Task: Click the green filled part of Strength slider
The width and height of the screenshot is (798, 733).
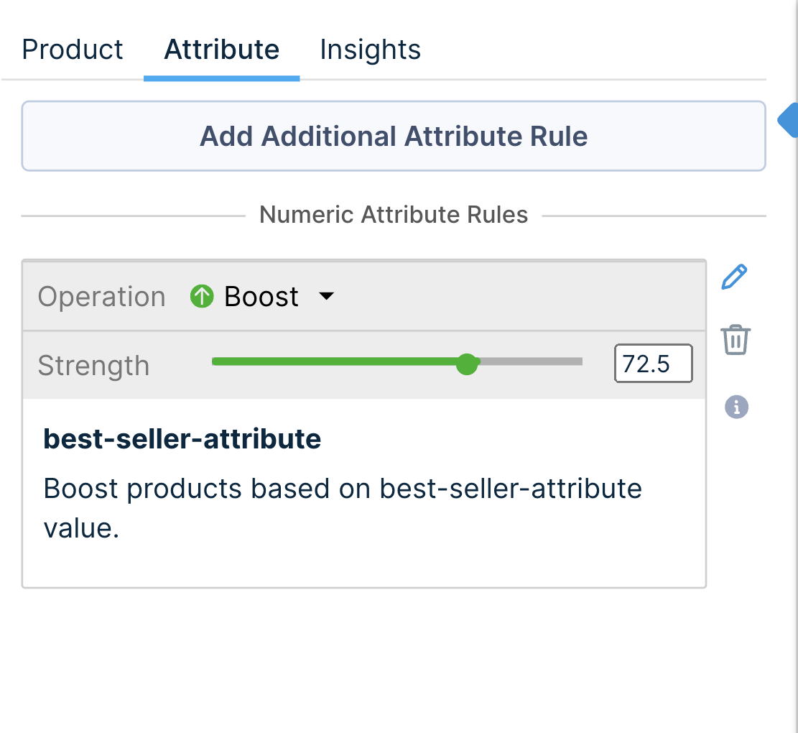Action: 338,362
